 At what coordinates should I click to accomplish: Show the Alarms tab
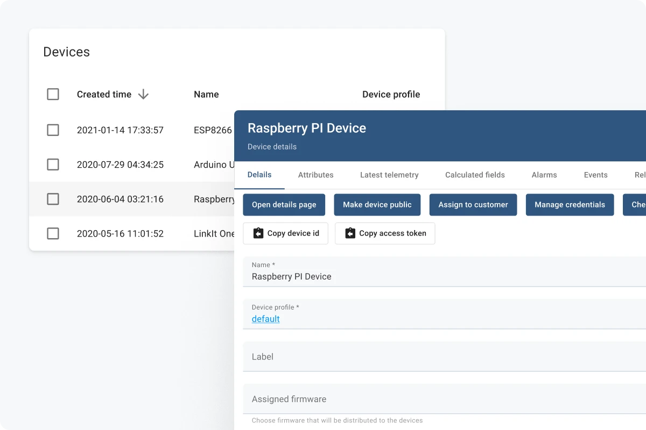(544, 175)
